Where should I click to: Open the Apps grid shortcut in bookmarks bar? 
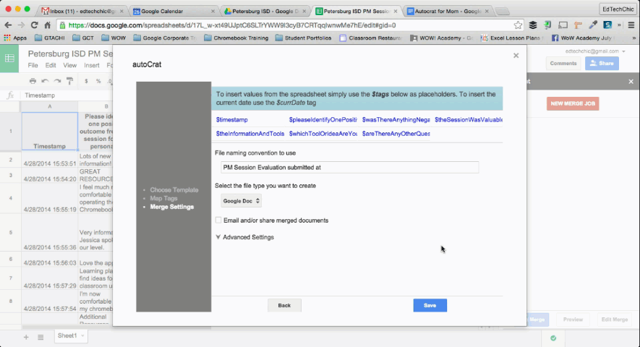15,38
